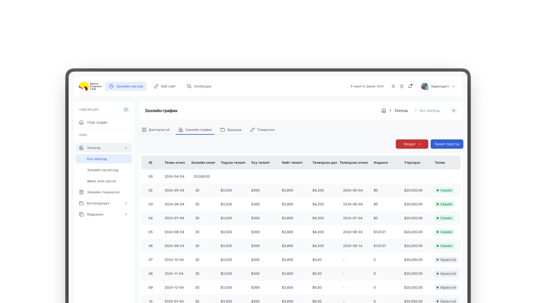Viewport: 540px width, 303px height.
Task: Click the user avatar picture
Action: point(425,87)
